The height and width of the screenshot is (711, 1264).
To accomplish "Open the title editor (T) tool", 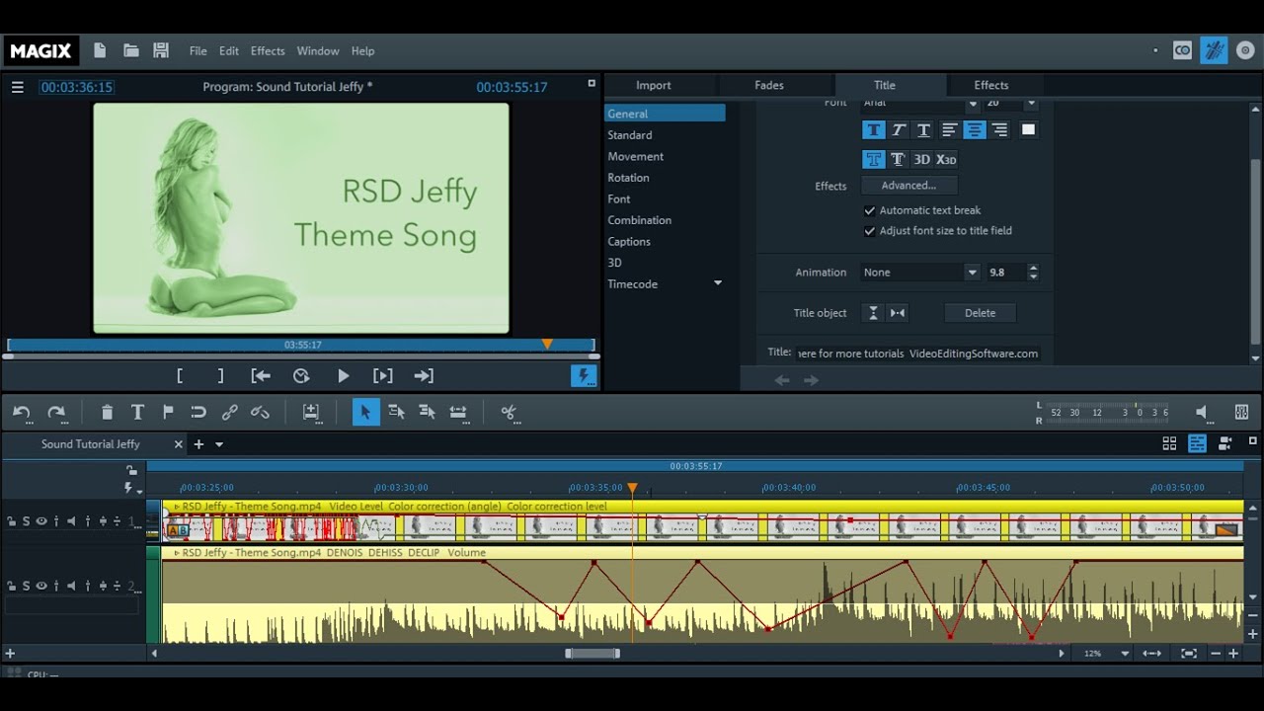I will [x=137, y=413].
